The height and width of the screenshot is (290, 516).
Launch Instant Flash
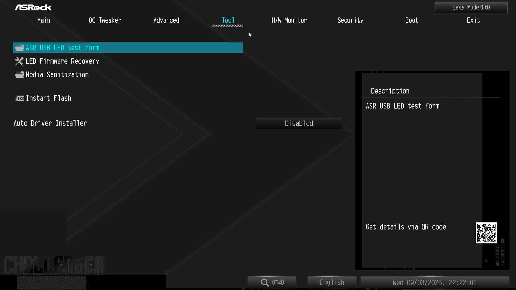(48, 98)
